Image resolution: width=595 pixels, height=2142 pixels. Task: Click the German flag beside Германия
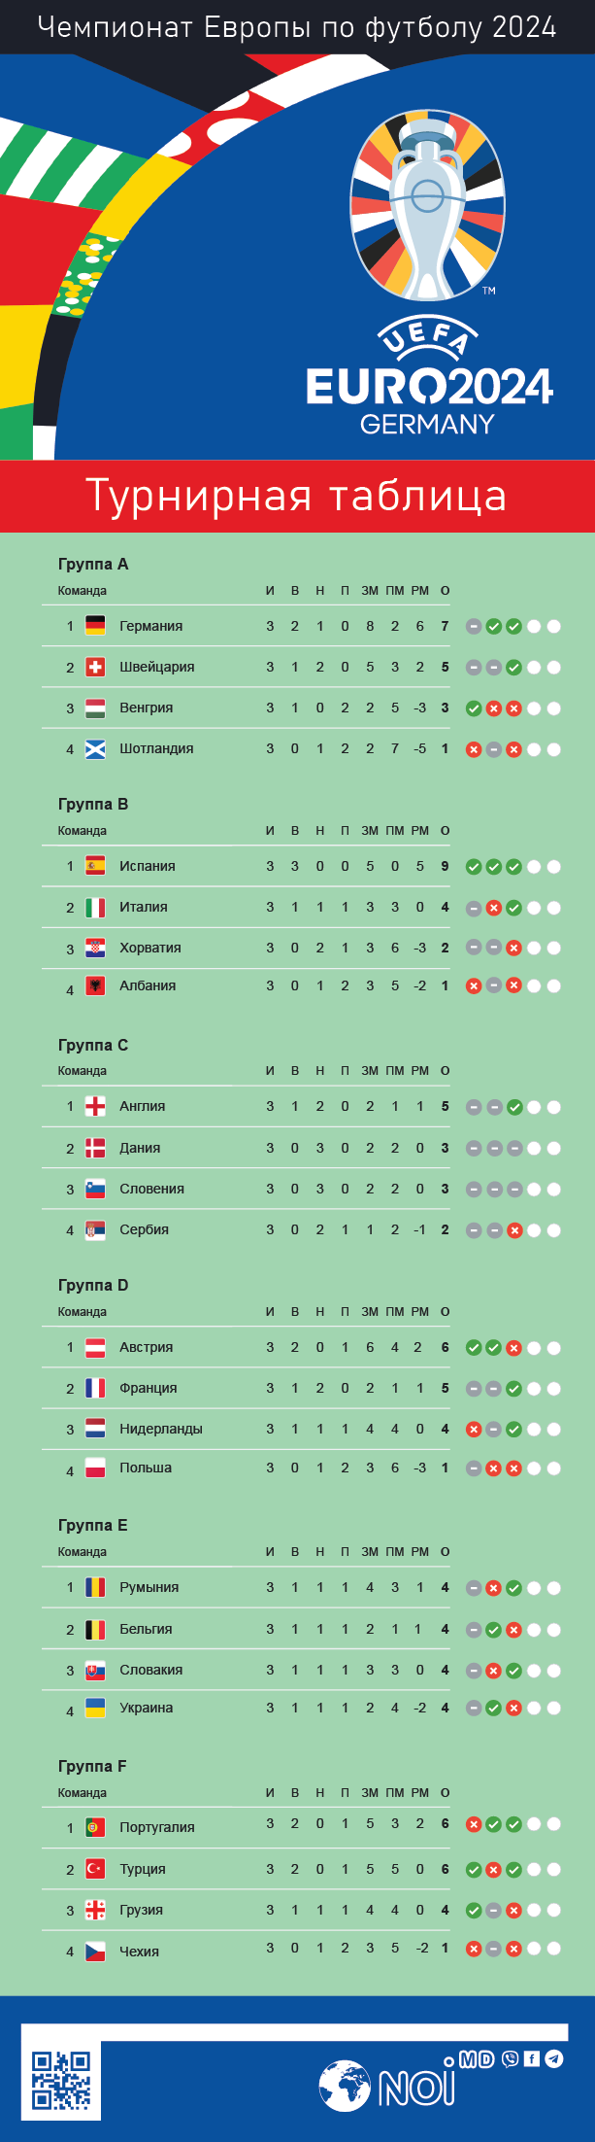(x=95, y=626)
